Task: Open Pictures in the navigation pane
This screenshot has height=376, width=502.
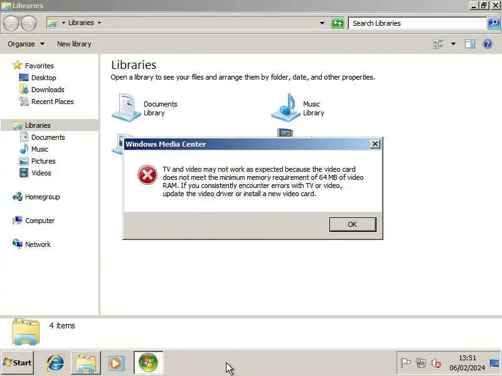Action: click(x=38, y=161)
